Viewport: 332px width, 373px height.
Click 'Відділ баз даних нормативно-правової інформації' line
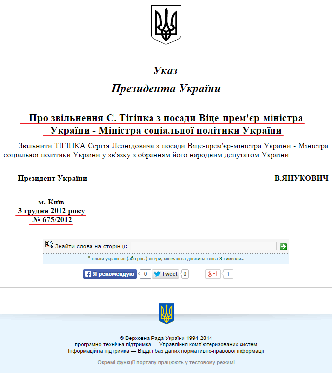pos(166,351)
